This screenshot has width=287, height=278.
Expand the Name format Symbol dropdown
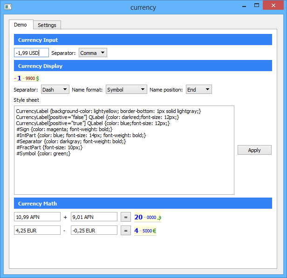pyautogui.click(x=126, y=90)
